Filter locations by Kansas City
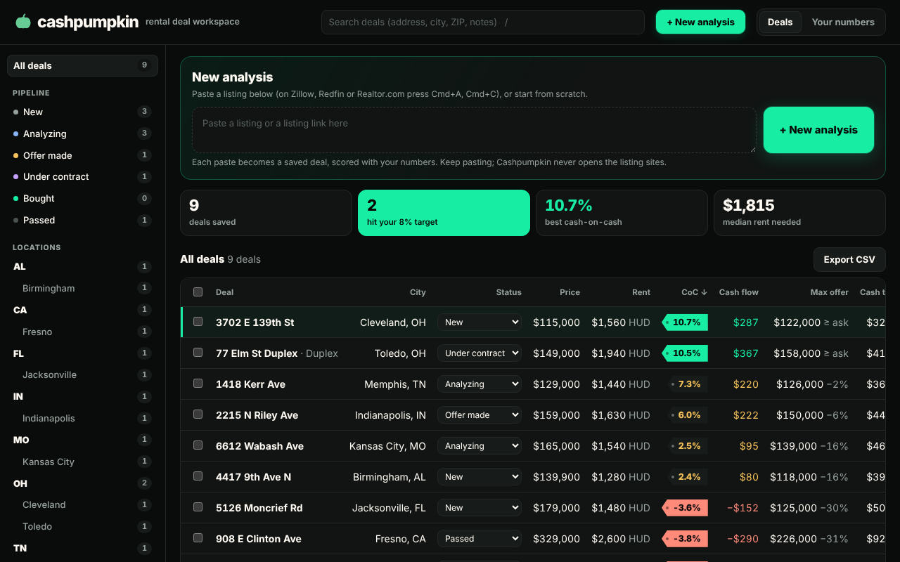 coord(82,462)
